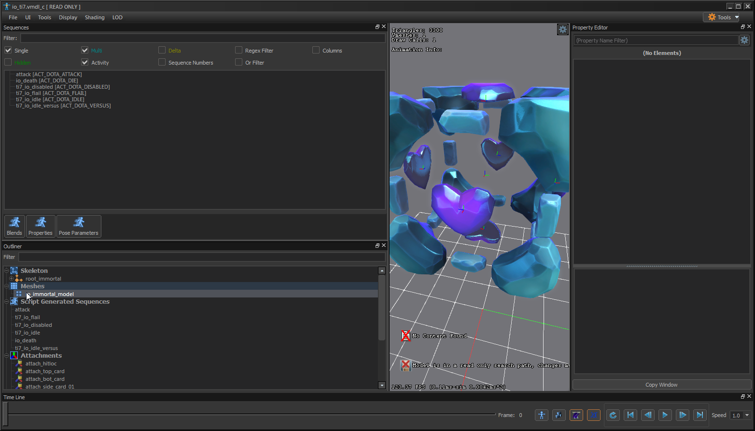This screenshot has height=431, width=755.
Task: Enable the Regex Filter checkbox
Action: pos(238,50)
